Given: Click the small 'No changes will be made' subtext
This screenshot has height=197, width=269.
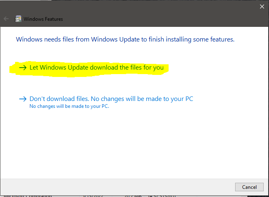Looking at the screenshot, I should (69, 106).
